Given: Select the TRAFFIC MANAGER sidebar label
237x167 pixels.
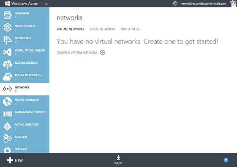Looking at the screenshot, I should [x=27, y=100].
